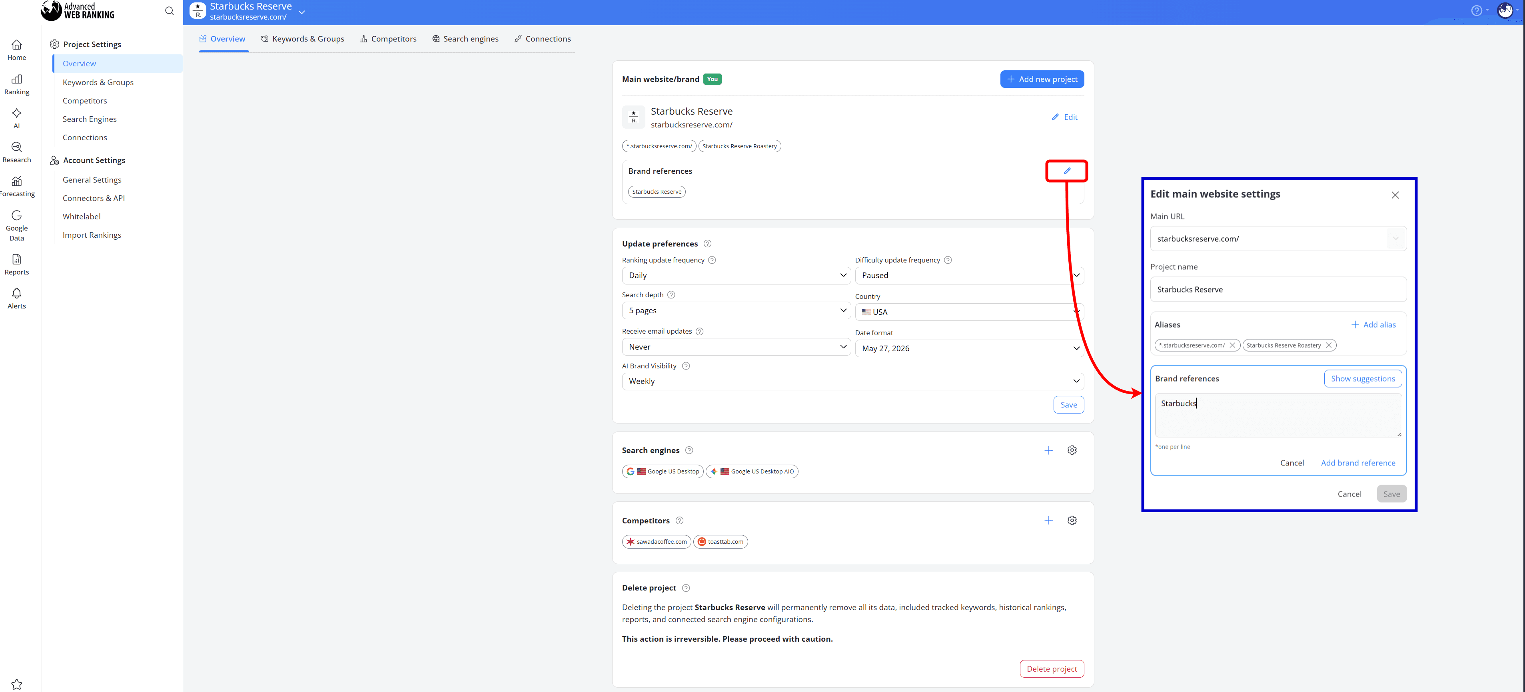The image size is (1525, 692).
Task: Expand the Main URL dropdown in dialog
Action: click(1396, 239)
